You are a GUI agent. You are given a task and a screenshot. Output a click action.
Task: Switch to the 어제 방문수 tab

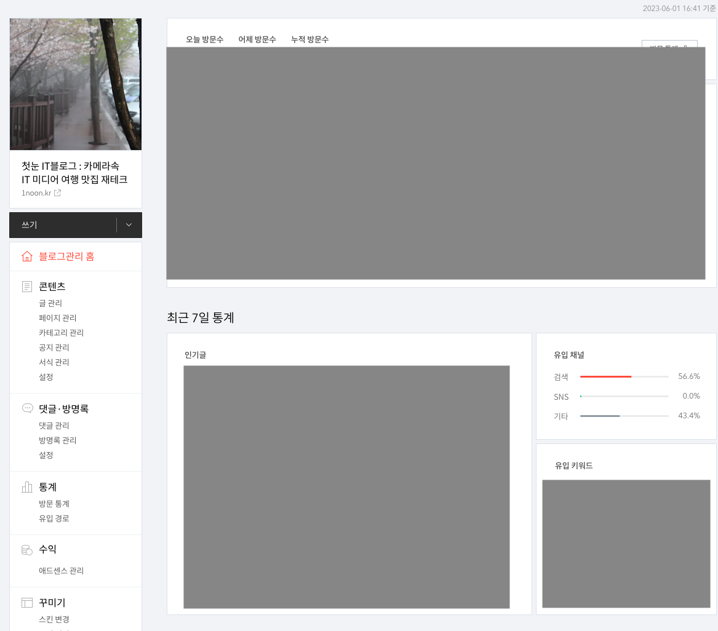tap(257, 39)
